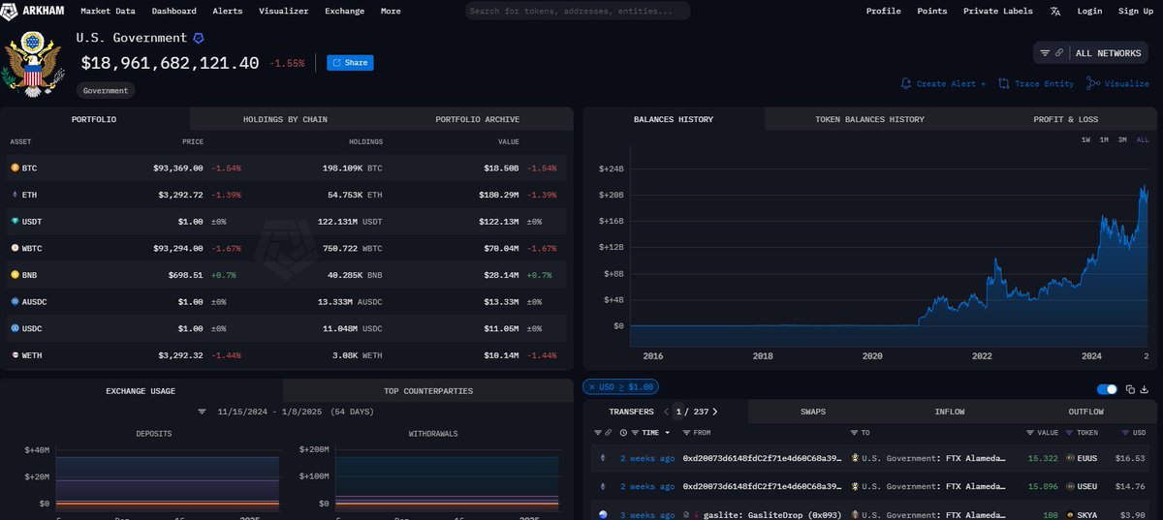Click the WBTC coin icon

(x=15, y=249)
